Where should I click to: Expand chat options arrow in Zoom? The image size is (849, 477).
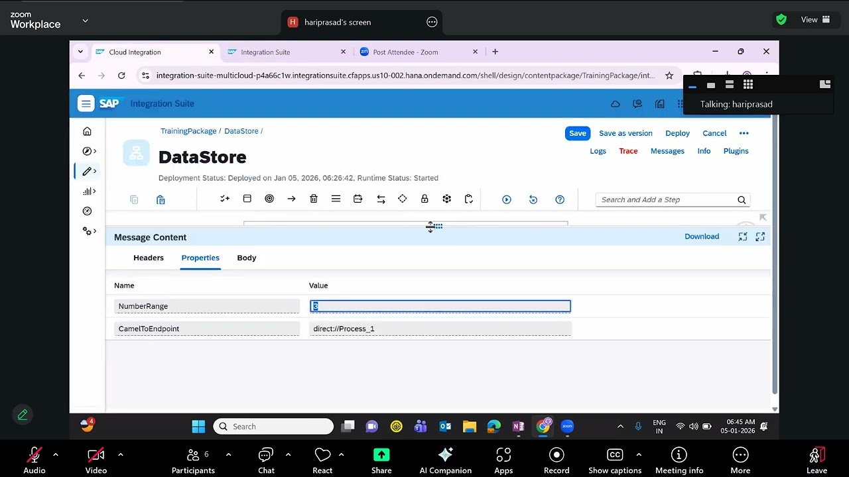[288, 454]
